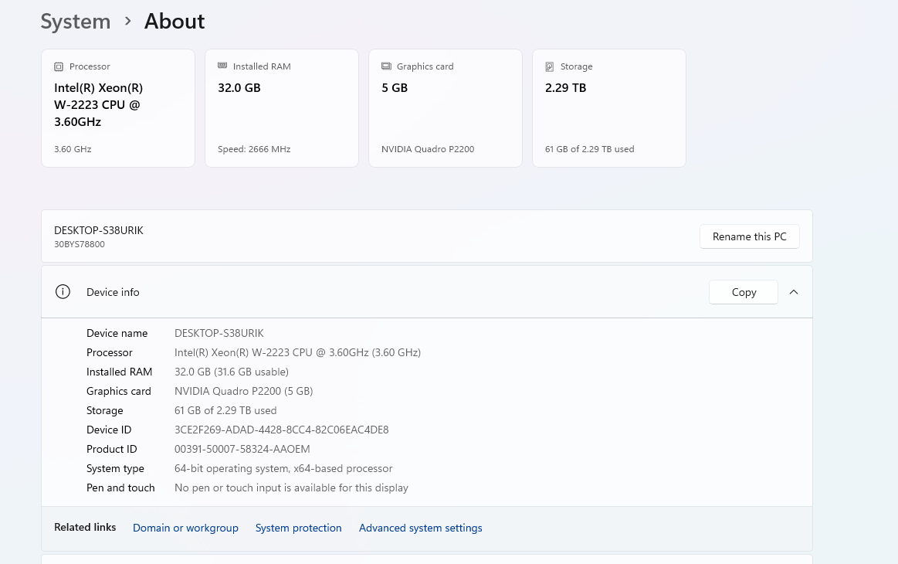Click the Storage value in Device info list

225,411
